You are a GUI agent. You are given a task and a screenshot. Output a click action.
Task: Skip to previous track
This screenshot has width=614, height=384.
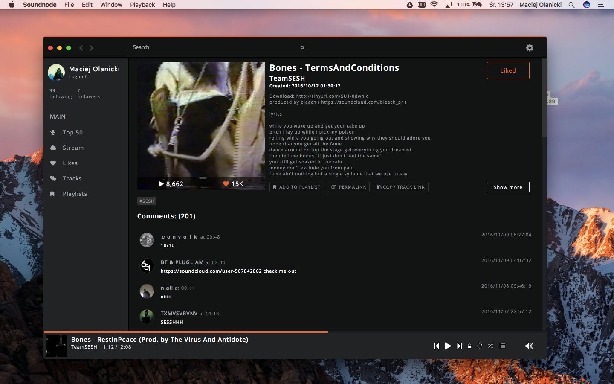[437, 346]
